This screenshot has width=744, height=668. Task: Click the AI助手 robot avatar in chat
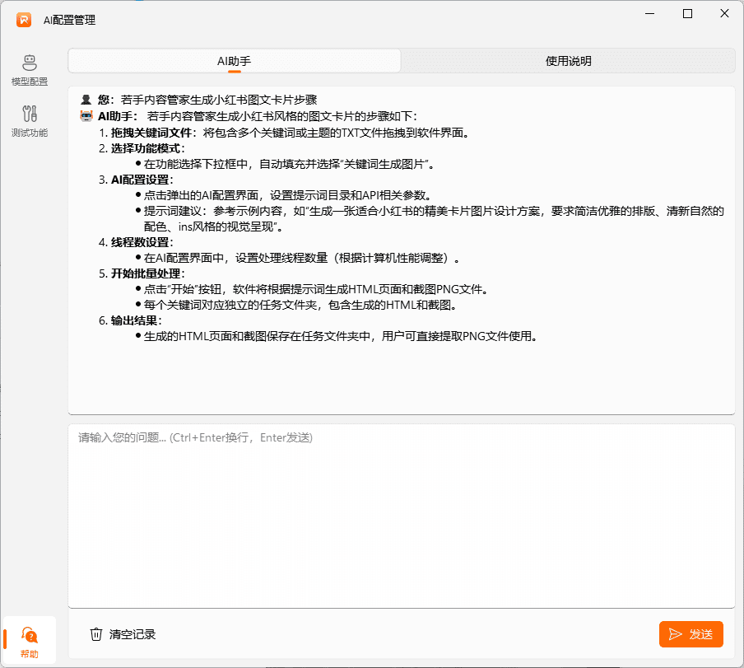(86, 115)
